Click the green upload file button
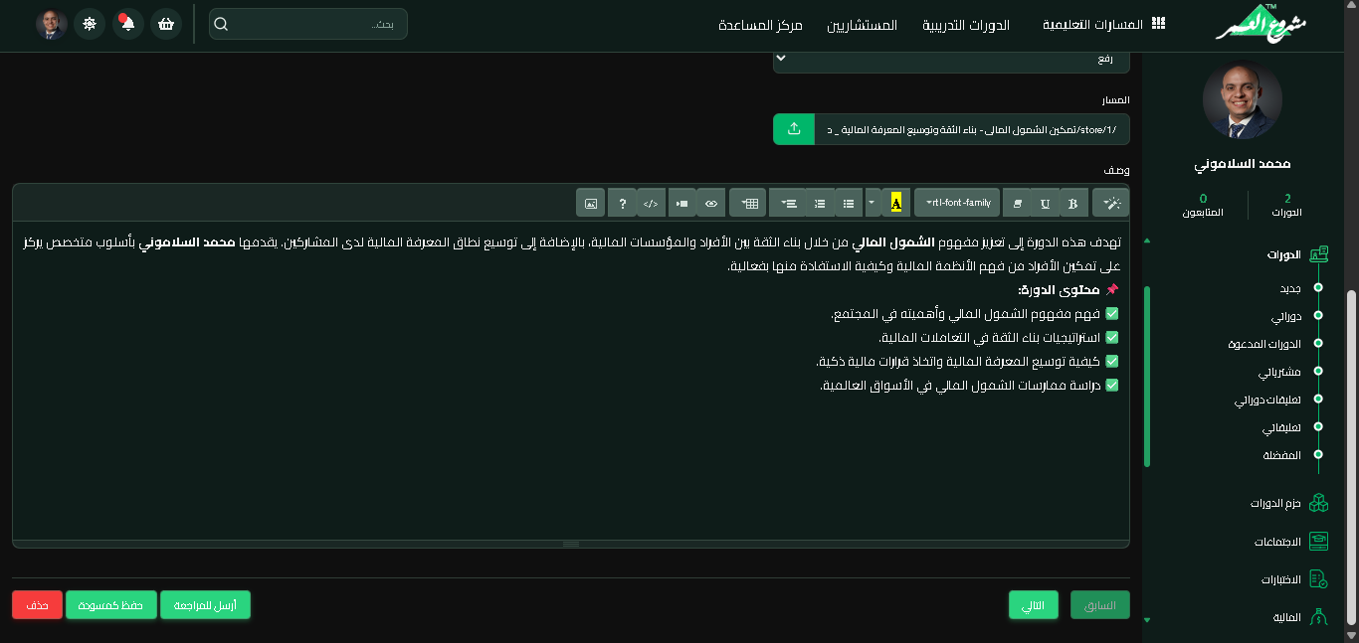This screenshot has height=643, width=1359. tap(793, 129)
